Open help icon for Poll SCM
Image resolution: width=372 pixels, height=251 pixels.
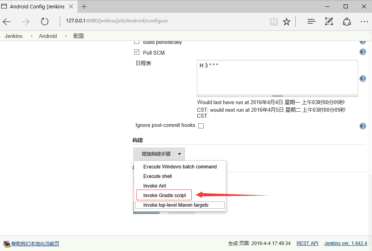click(x=363, y=52)
